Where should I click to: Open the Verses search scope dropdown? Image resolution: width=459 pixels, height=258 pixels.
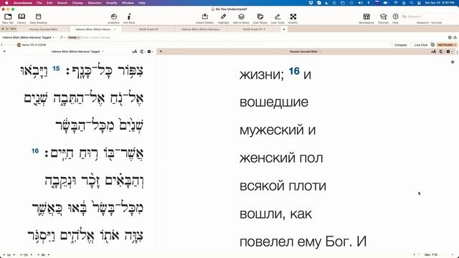pos(74,37)
